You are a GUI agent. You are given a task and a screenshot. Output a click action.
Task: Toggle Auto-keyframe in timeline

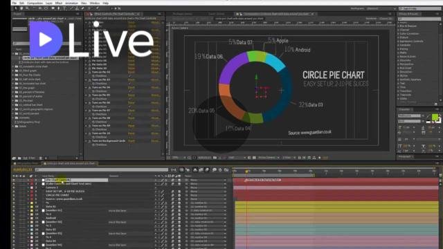pyautogui.click(x=220, y=169)
